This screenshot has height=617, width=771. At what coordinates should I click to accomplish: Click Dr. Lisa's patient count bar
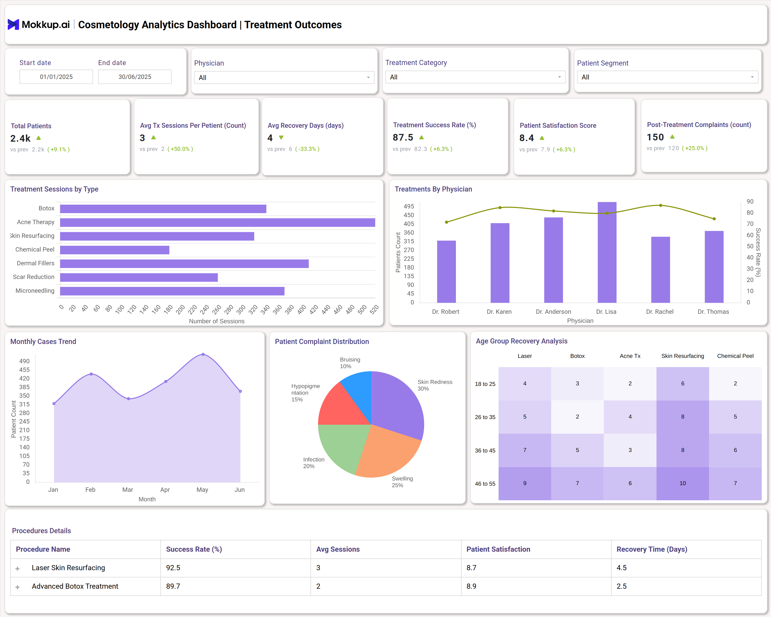607,252
